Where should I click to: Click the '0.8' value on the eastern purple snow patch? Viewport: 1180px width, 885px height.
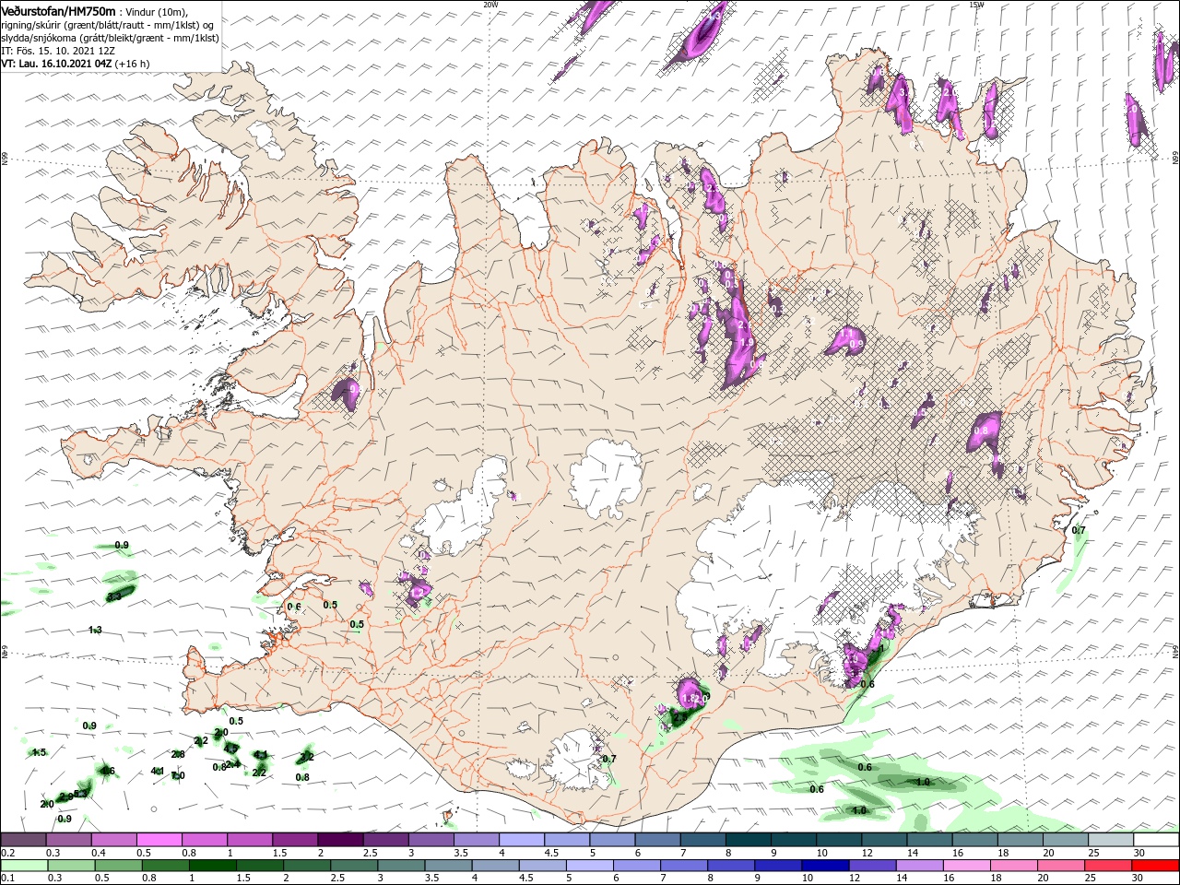click(x=981, y=430)
